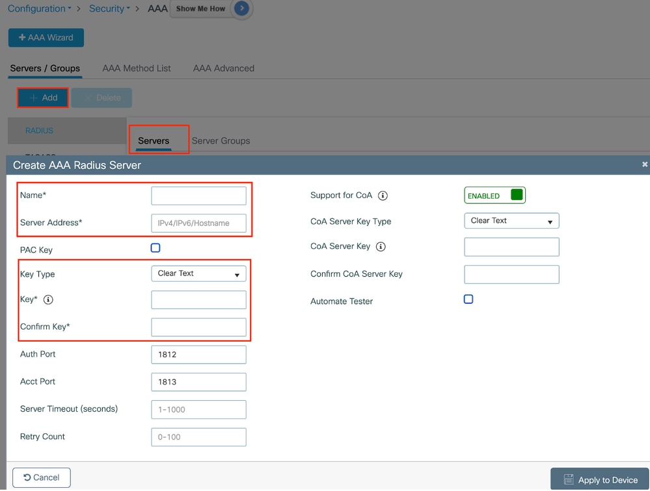Click the Delete button
This screenshot has height=491, width=650.
click(102, 98)
